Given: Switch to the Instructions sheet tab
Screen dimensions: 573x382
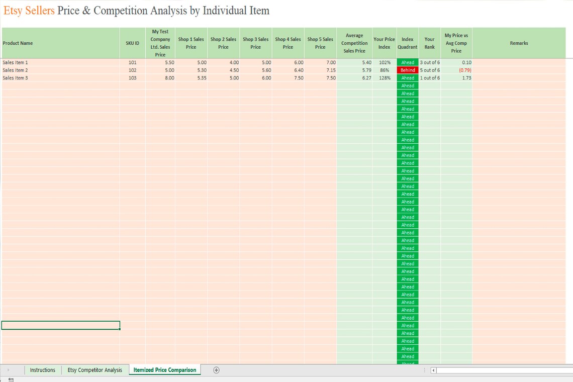Looking at the screenshot, I should 42,370.
